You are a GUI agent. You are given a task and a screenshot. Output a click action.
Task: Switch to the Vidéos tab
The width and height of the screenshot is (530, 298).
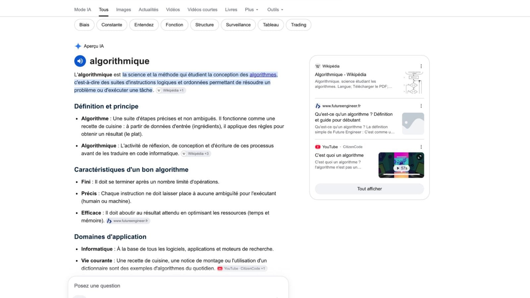(x=173, y=10)
